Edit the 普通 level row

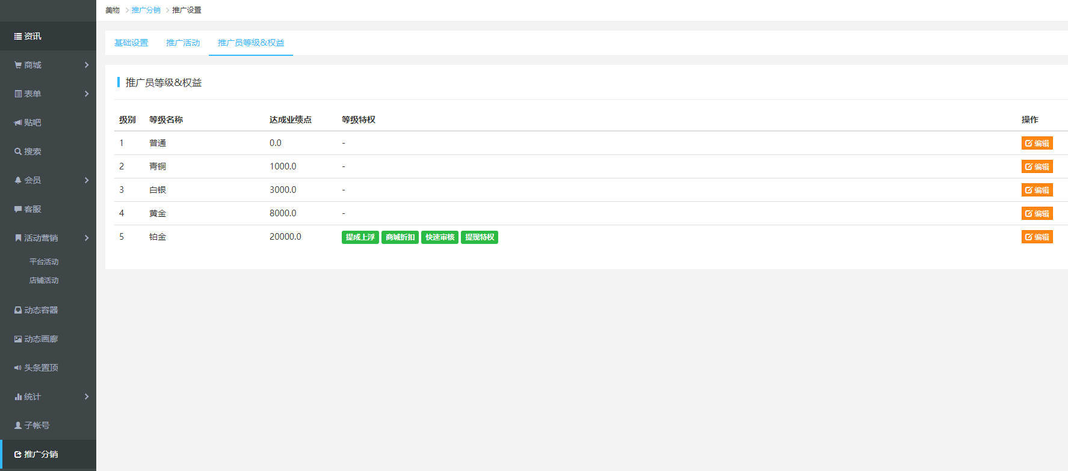pyautogui.click(x=1037, y=143)
